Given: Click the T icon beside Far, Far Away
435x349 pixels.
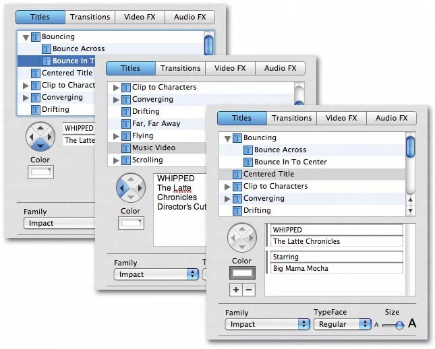Looking at the screenshot, I should point(126,123).
